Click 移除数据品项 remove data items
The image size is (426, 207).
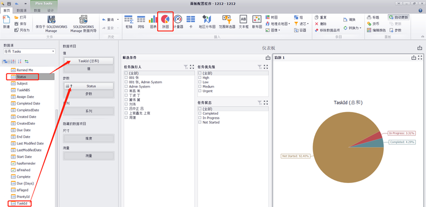[327, 30]
